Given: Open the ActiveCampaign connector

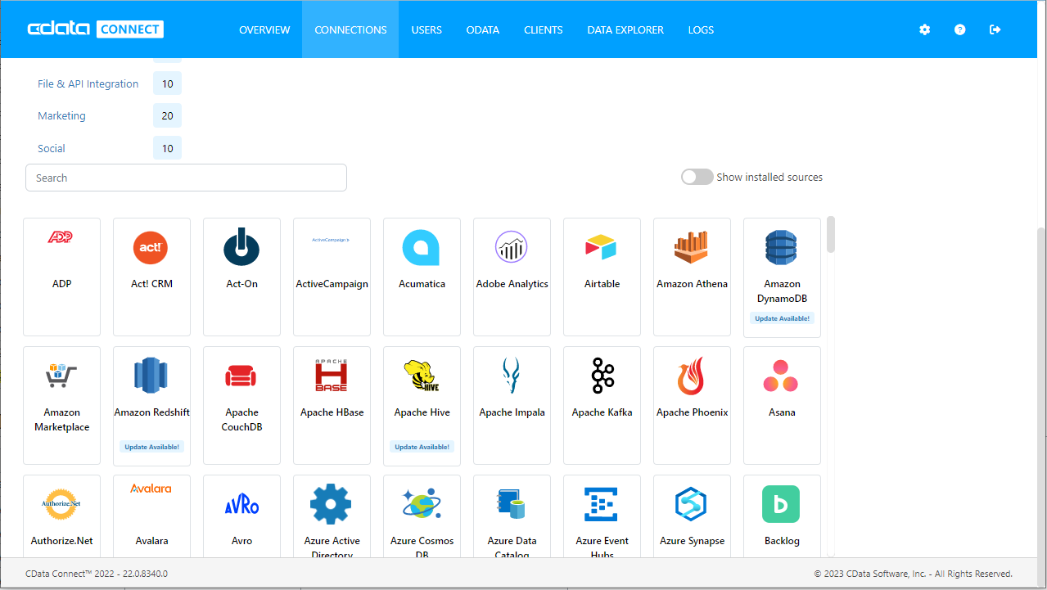Looking at the screenshot, I should pos(332,277).
